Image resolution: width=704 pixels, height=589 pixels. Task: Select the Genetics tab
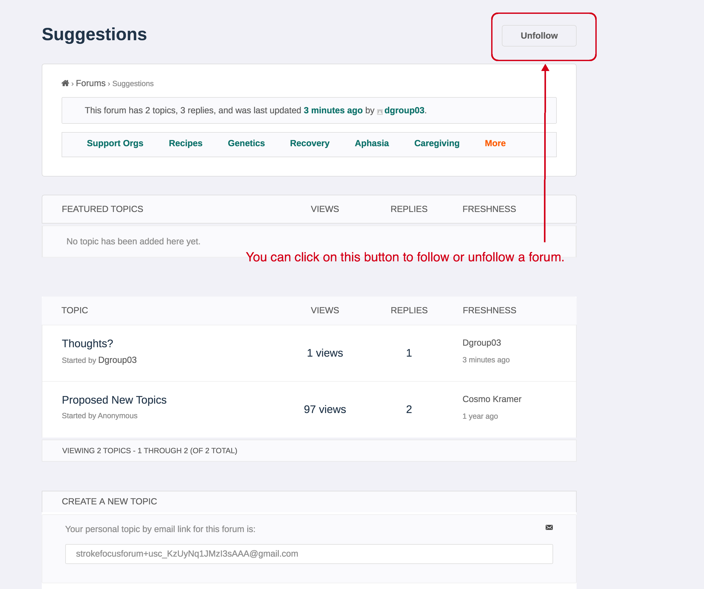click(x=246, y=143)
